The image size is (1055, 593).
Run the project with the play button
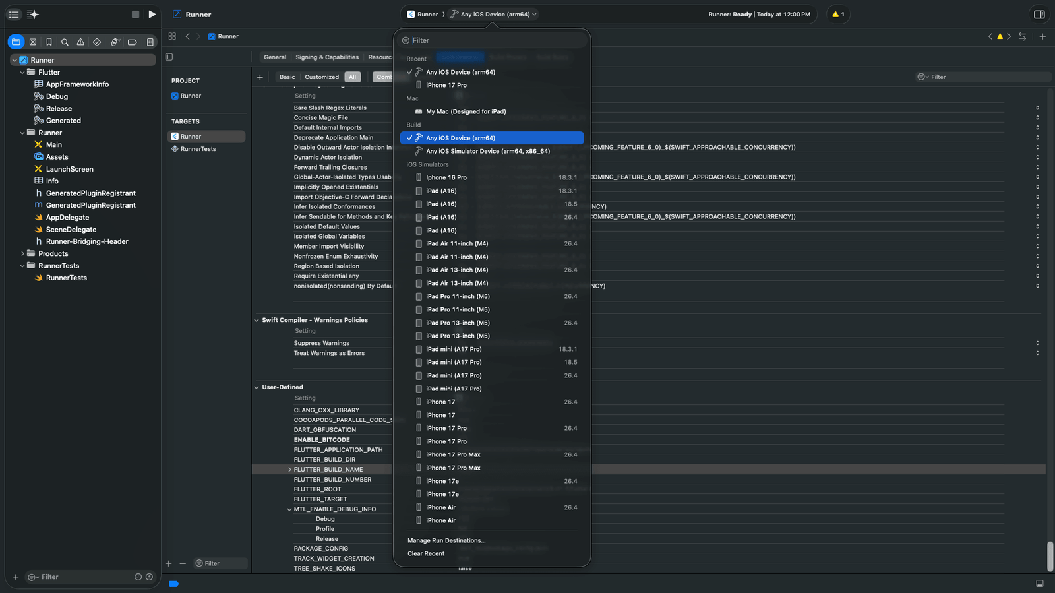pos(152,14)
